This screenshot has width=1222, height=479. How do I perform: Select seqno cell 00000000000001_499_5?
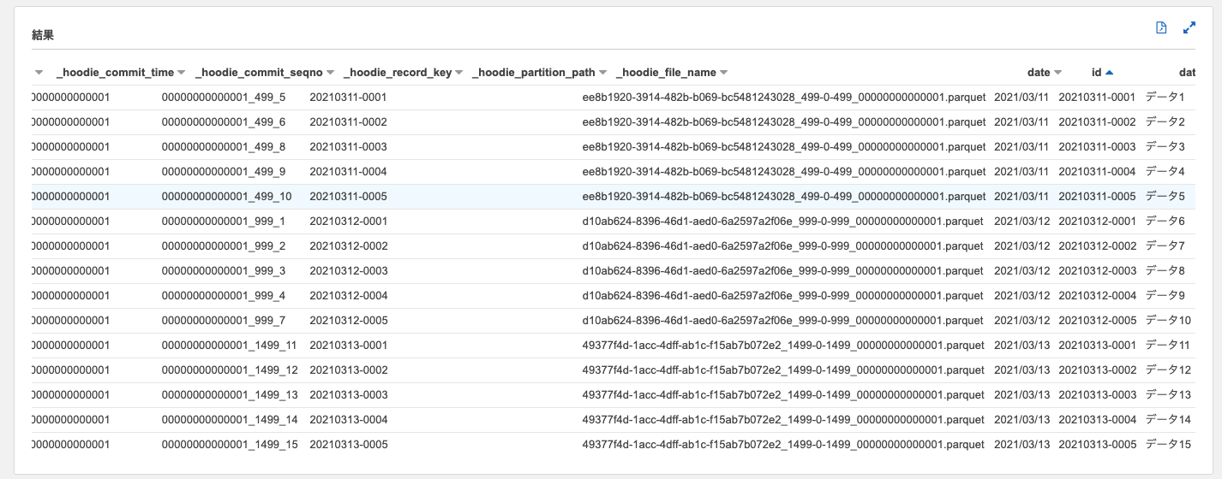pos(223,98)
